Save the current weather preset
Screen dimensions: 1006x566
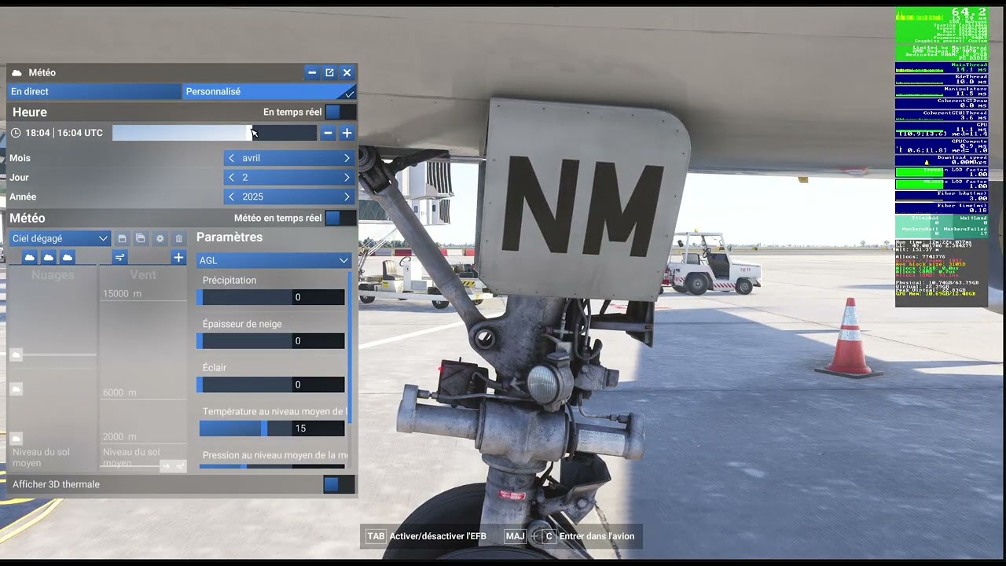[122, 238]
